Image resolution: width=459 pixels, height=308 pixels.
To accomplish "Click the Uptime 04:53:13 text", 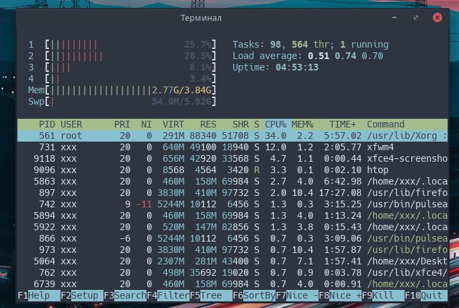I will (x=276, y=68).
